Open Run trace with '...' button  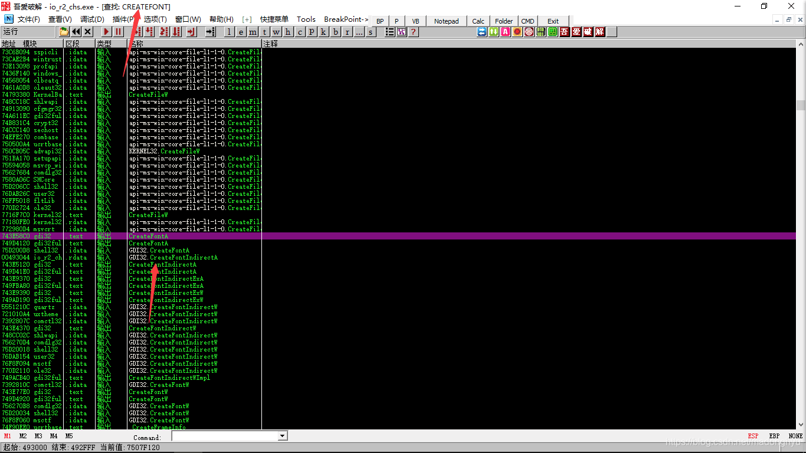359,32
